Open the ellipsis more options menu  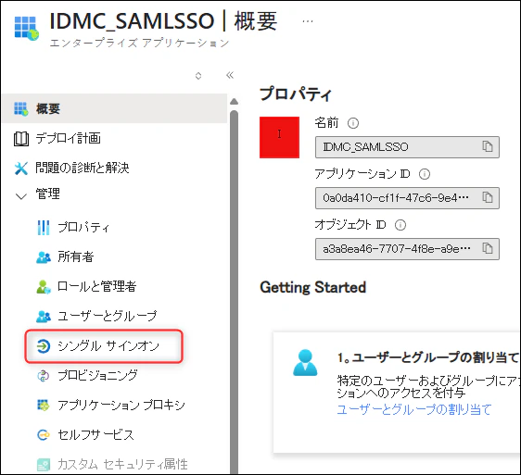pos(308,21)
